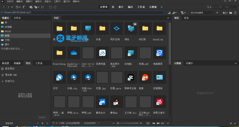
Task: Toggle ascending sort order arrow
Action: pos(217,12)
